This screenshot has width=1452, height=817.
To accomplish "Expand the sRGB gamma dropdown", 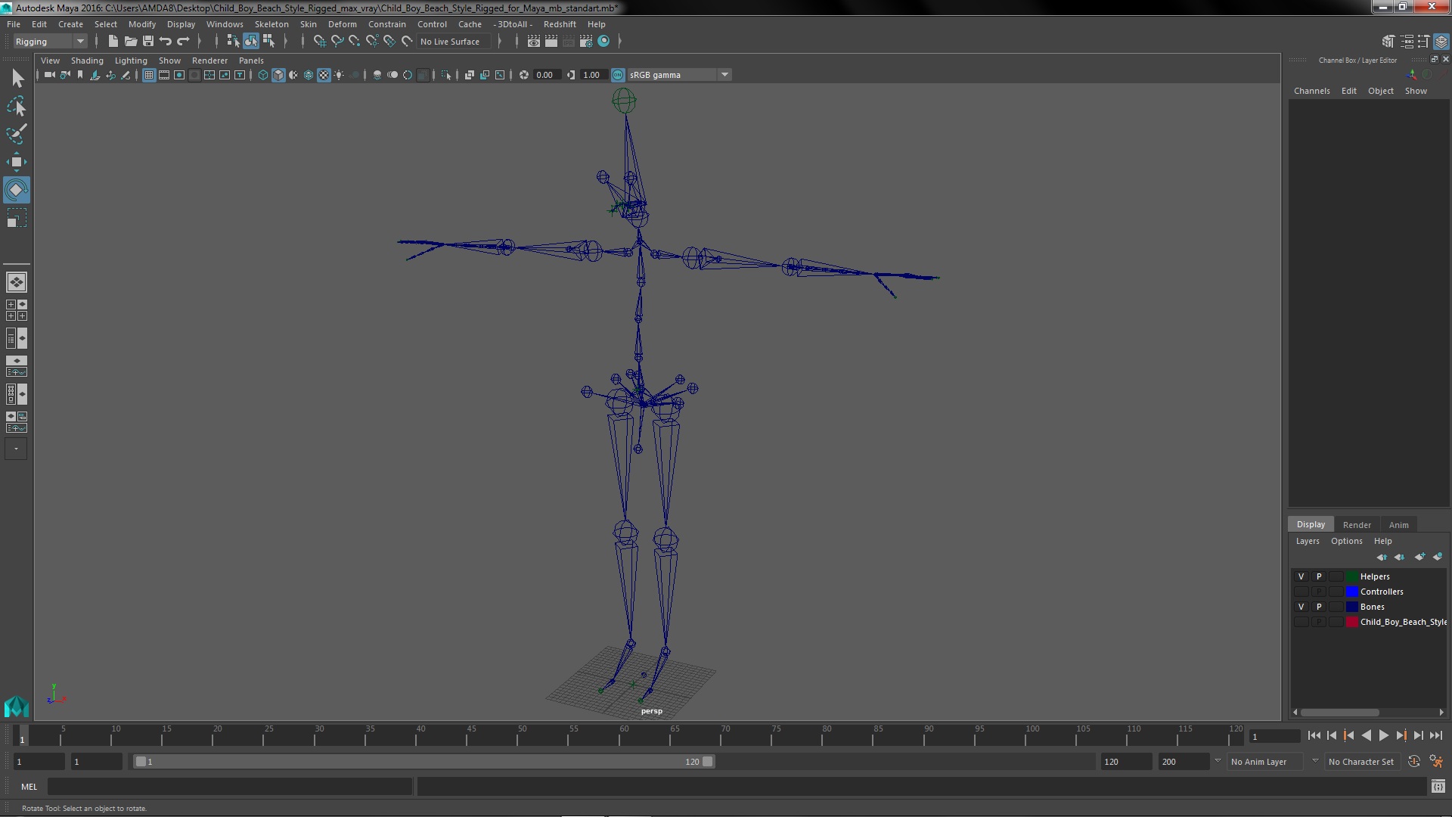I will click(724, 75).
